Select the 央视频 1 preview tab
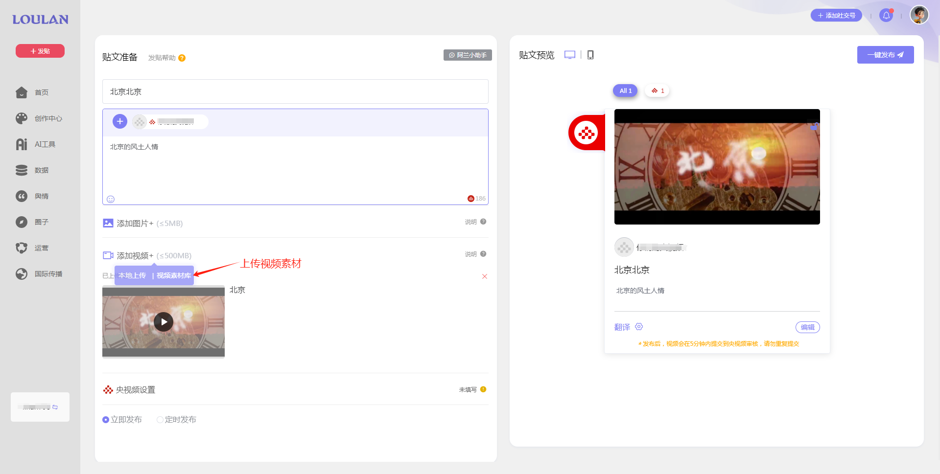The width and height of the screenshot is (940, 474). point(657,90)
